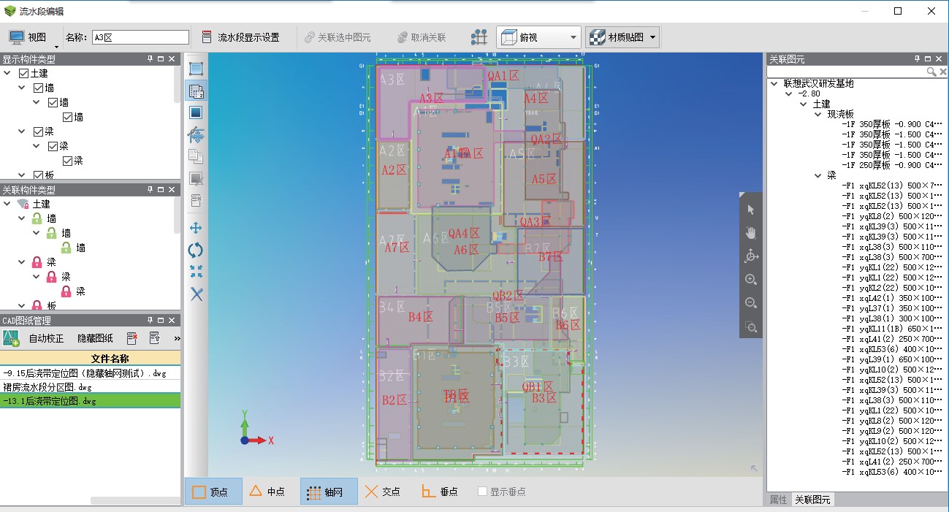Screen dimensions: 949x512
Task: Click the zoom in magnifier icon
Action: (x=750, y=280)
